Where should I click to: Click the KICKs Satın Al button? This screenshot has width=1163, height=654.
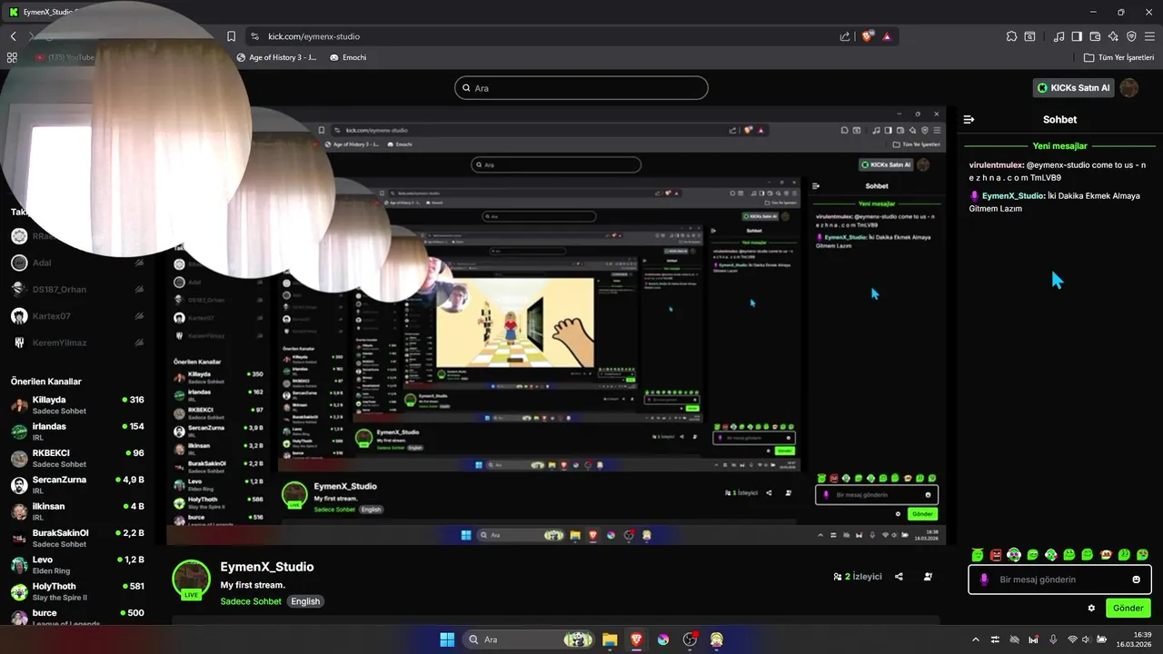[x=1073, y=87]
